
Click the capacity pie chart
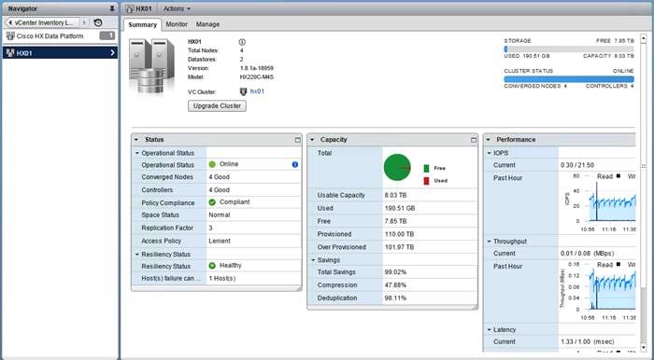[397, 167]
